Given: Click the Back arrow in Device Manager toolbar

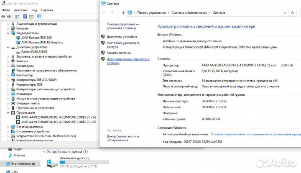Looking at the screenshot, I should pos(3,17).
